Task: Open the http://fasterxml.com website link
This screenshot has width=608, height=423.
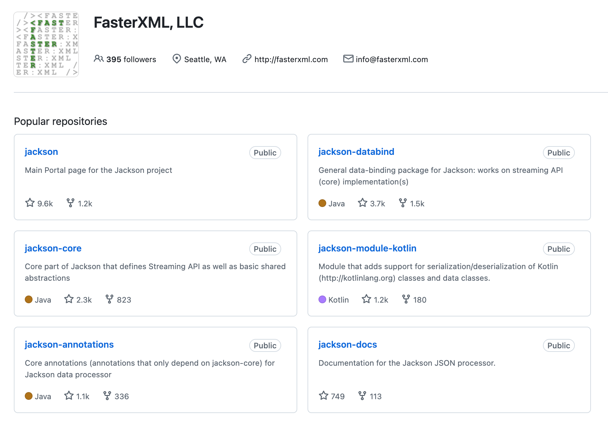Action: coord(291,60)
